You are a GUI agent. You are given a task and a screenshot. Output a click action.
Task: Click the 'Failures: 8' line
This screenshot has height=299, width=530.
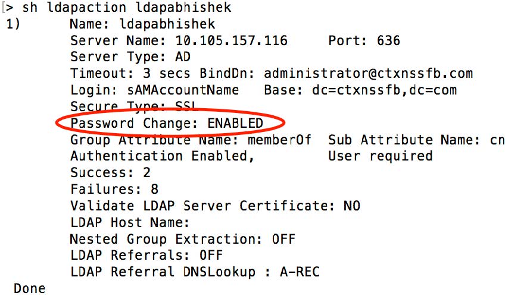114,190
